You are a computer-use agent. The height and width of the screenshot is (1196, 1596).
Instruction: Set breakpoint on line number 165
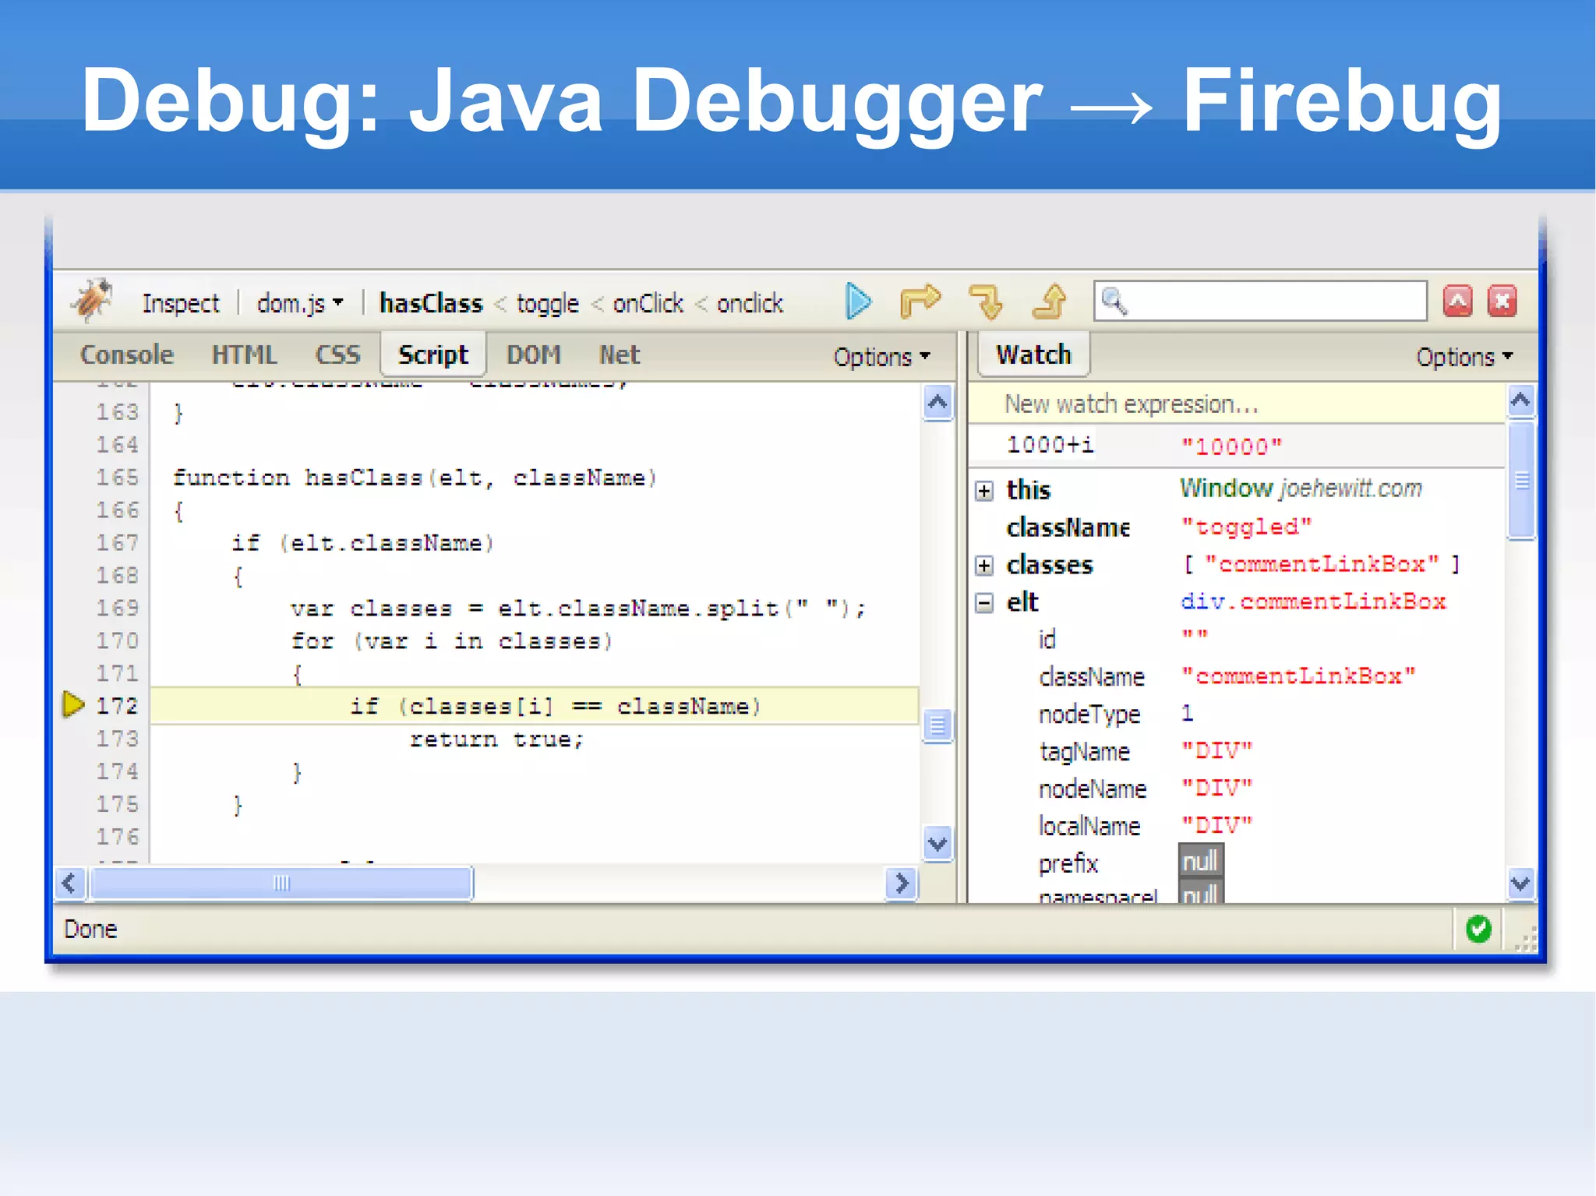tap(117, 477)
